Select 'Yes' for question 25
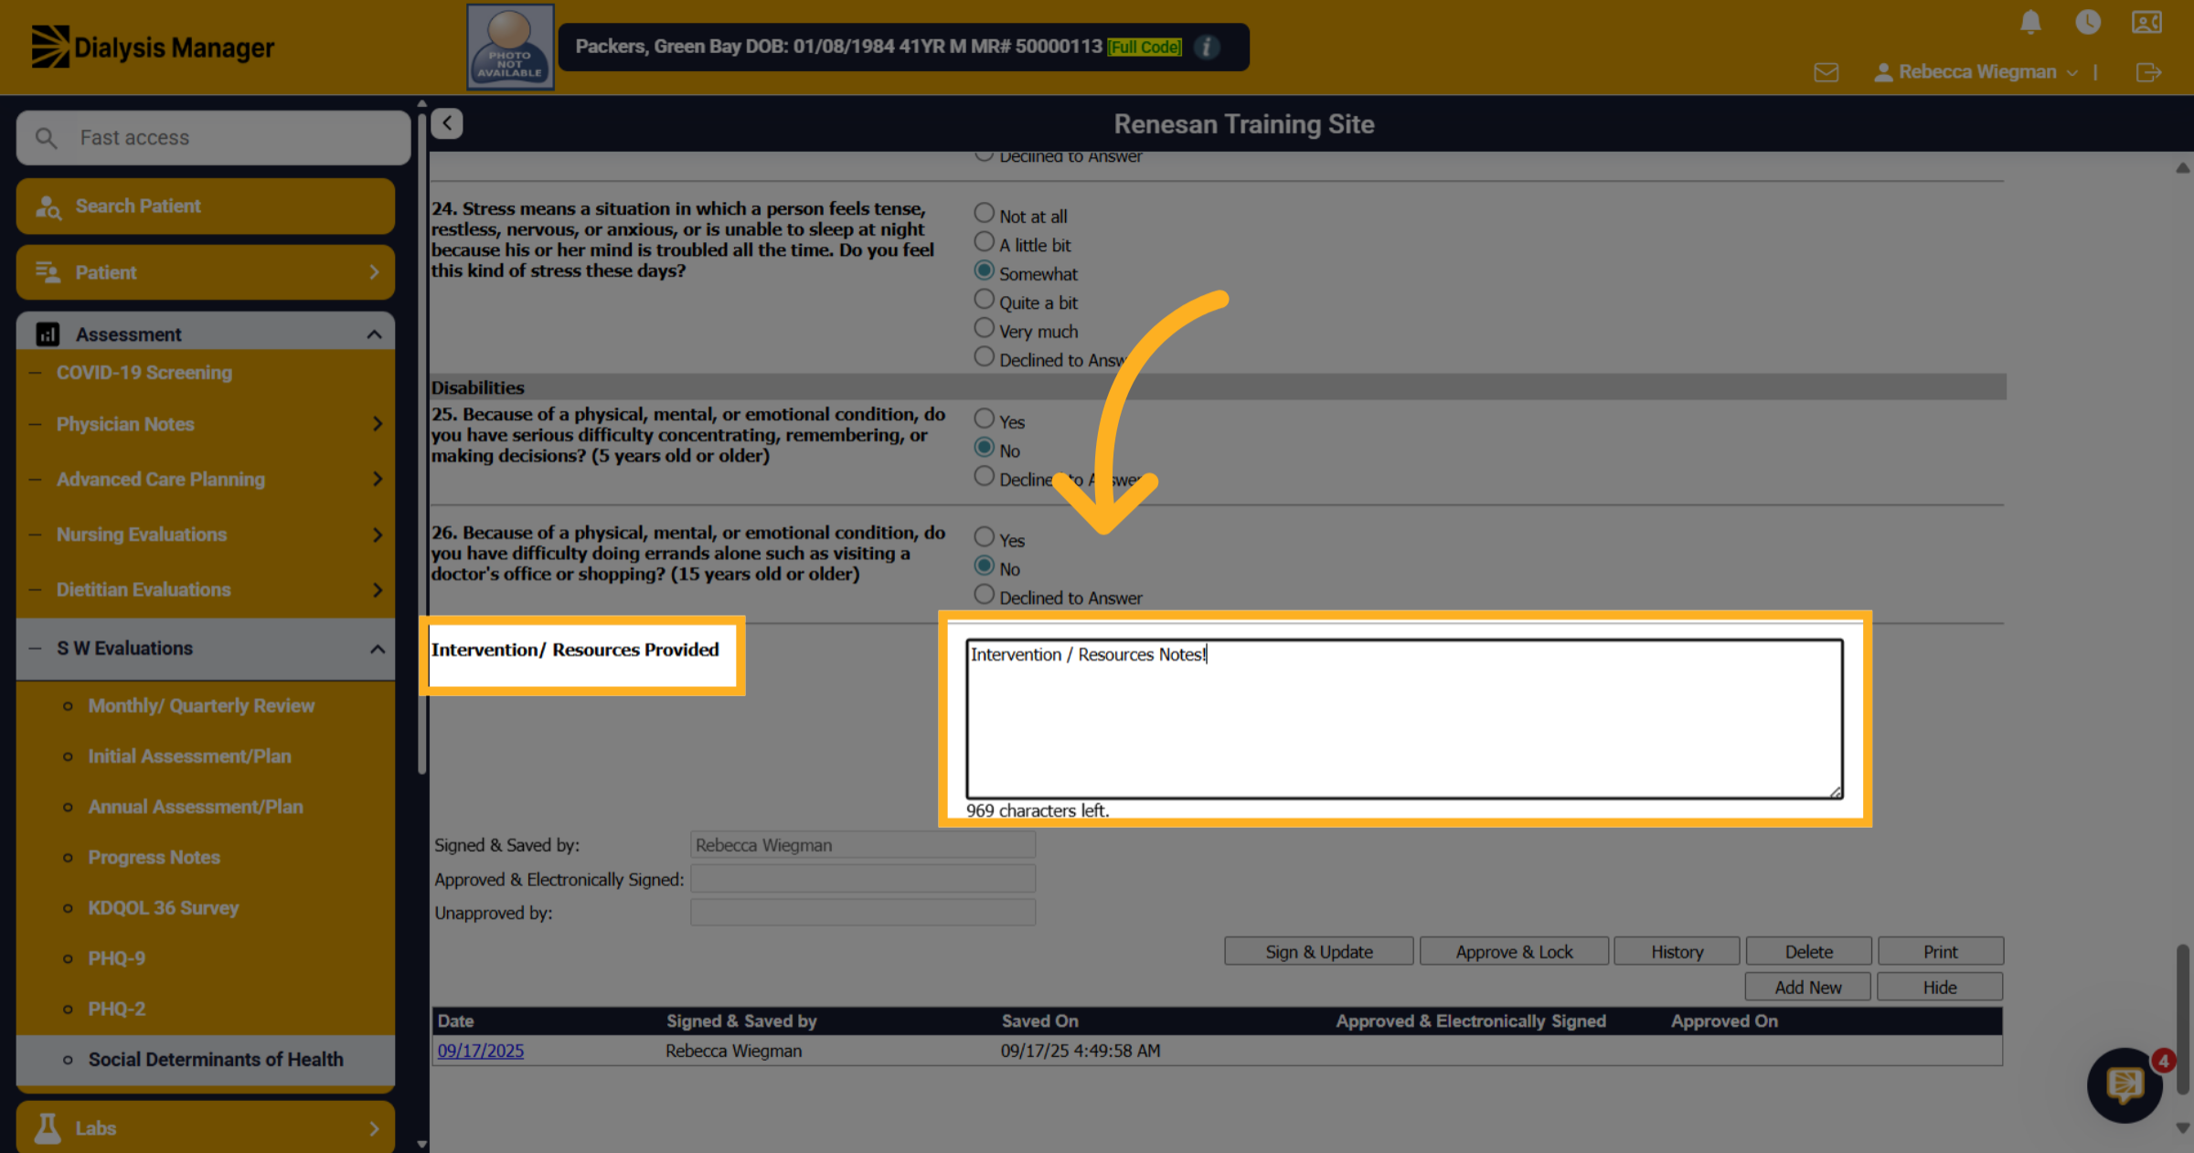The height and width of the screenshot is (1153, 2194). (x=984, y=418)
